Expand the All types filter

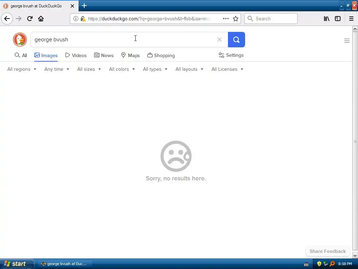click(x=155, y=69)
